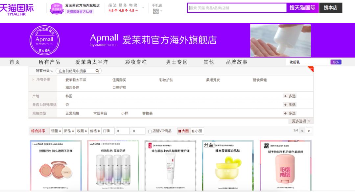Open the Laneige 修饰肤色 隔离防晒 product thumbnail
This screenshot has width=355, height=192.
click(113, 165)
